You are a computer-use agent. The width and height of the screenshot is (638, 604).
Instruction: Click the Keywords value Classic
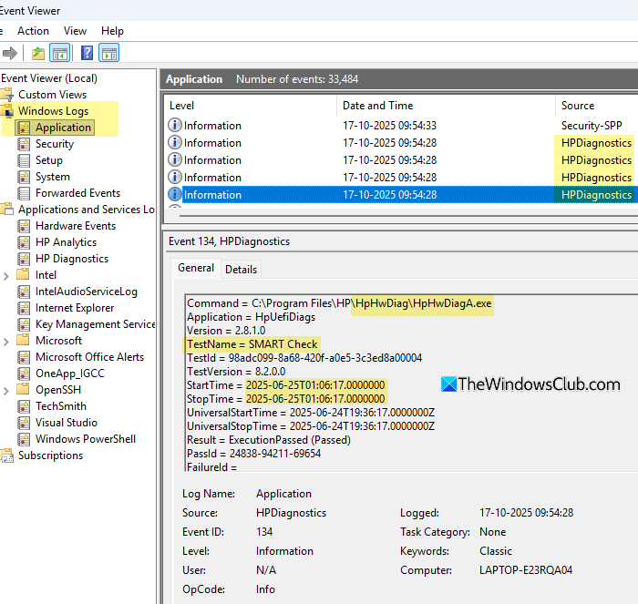click(x=496, y=551)
